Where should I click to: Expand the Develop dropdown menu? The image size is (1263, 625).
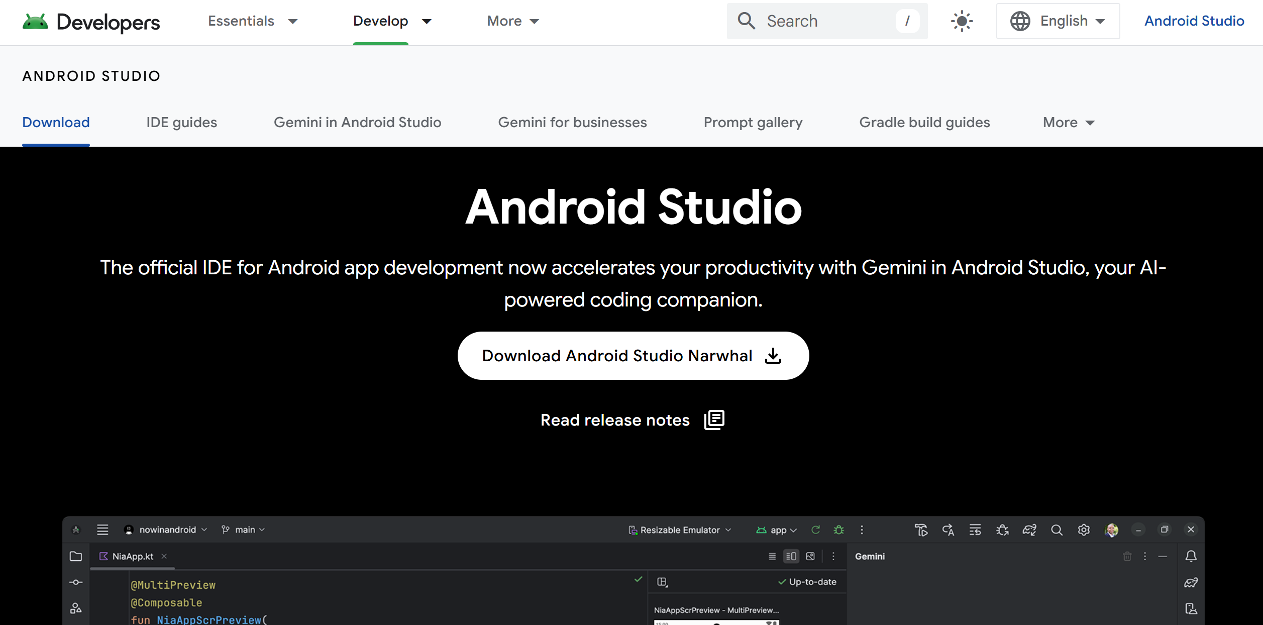(392, 21)
